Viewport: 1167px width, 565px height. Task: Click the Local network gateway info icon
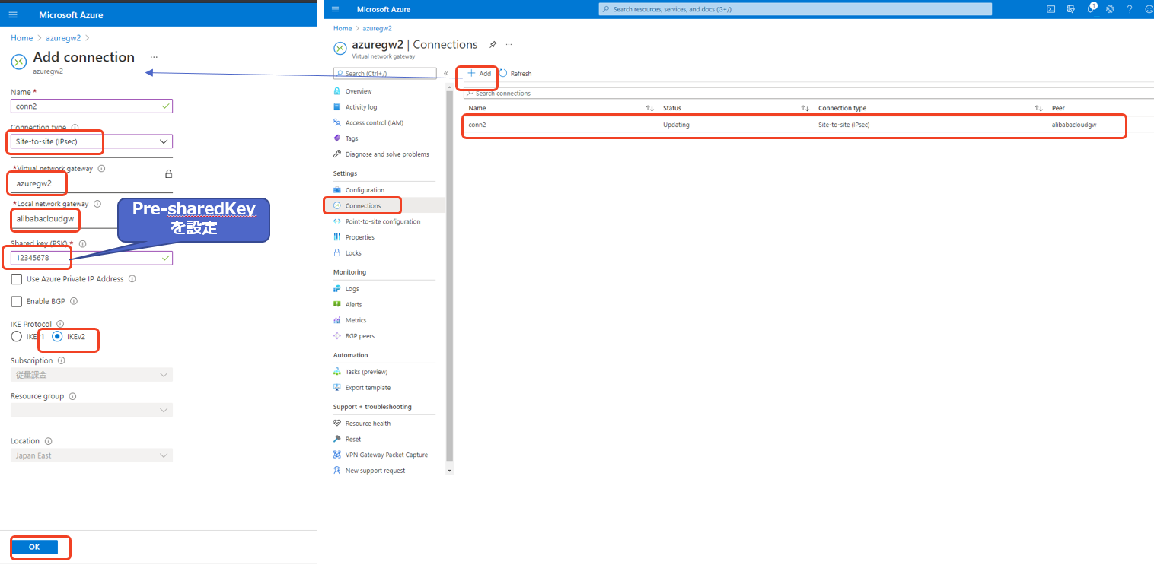click(97, 204)
